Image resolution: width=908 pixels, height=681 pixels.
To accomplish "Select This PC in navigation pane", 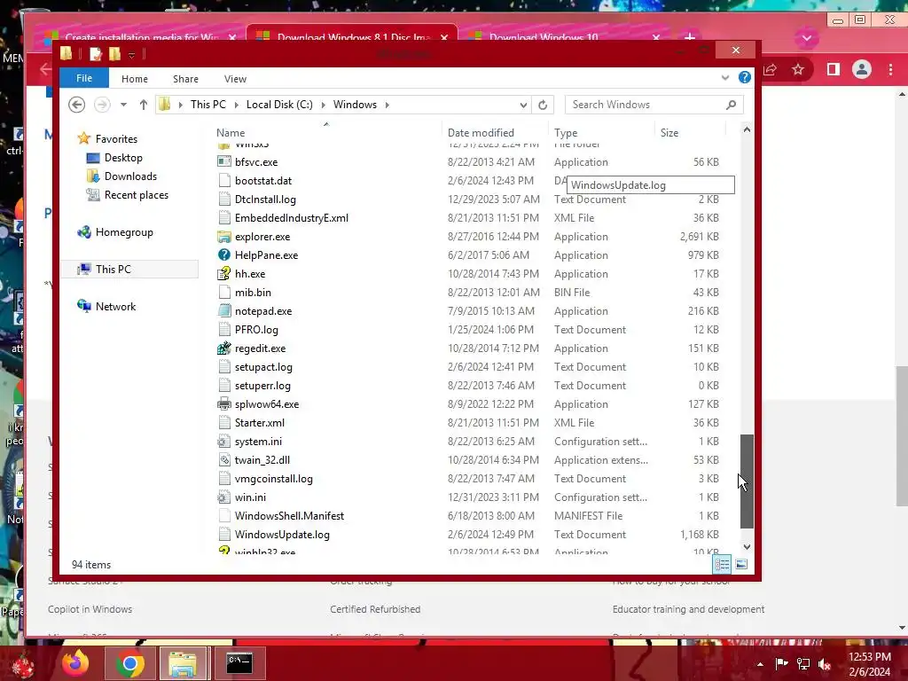I will (x=113, y=270).
